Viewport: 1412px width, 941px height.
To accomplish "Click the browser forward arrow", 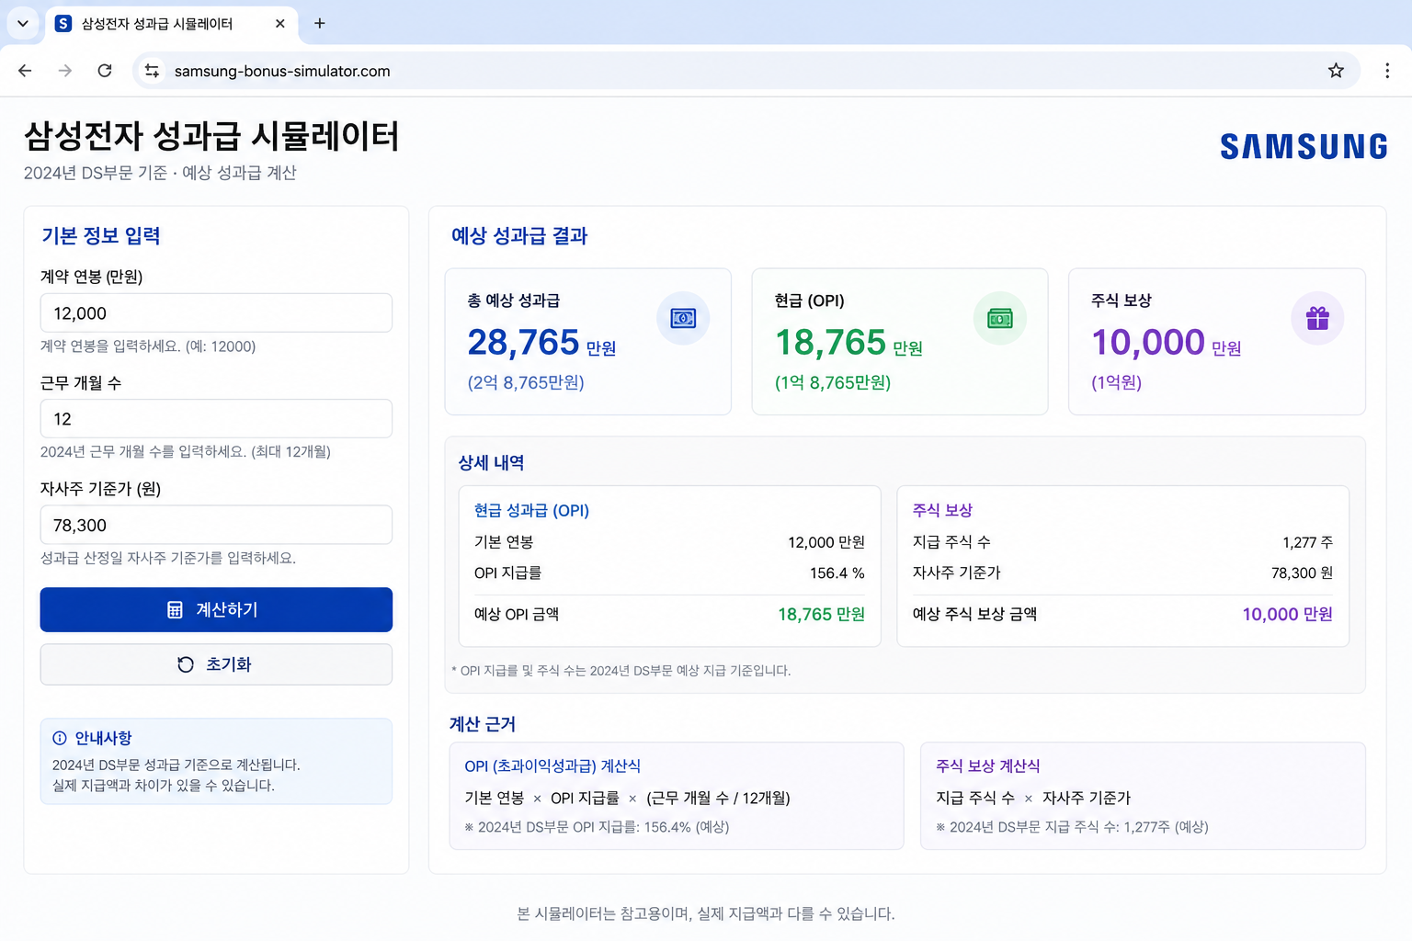I will pos(65,71).
